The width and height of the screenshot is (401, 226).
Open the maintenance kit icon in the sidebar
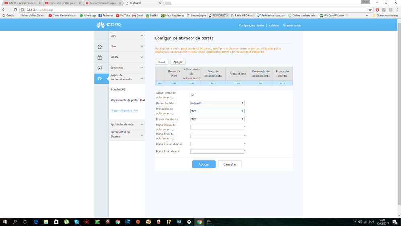[100, 58]
